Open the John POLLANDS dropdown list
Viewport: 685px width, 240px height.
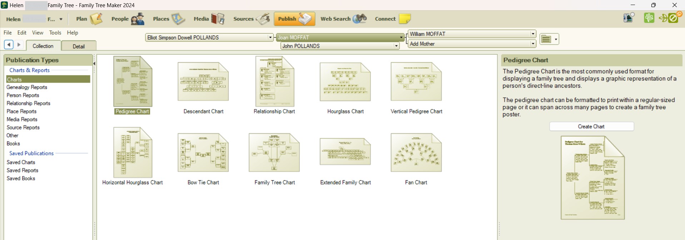click(x=396, y=46)
